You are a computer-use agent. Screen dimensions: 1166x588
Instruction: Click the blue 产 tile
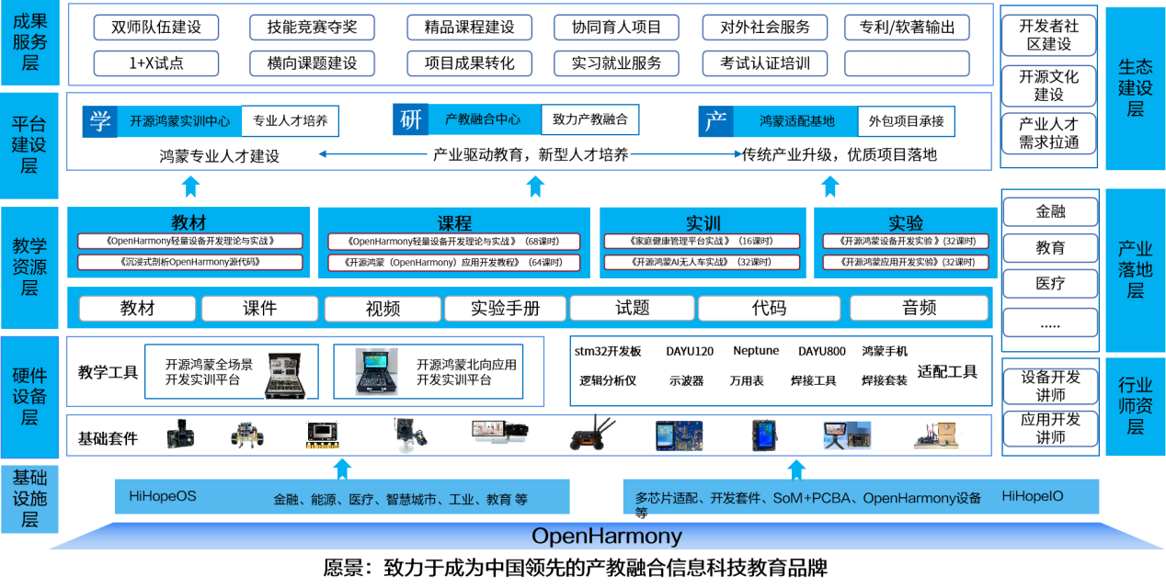pyautogui.click(x=715, y=121)
